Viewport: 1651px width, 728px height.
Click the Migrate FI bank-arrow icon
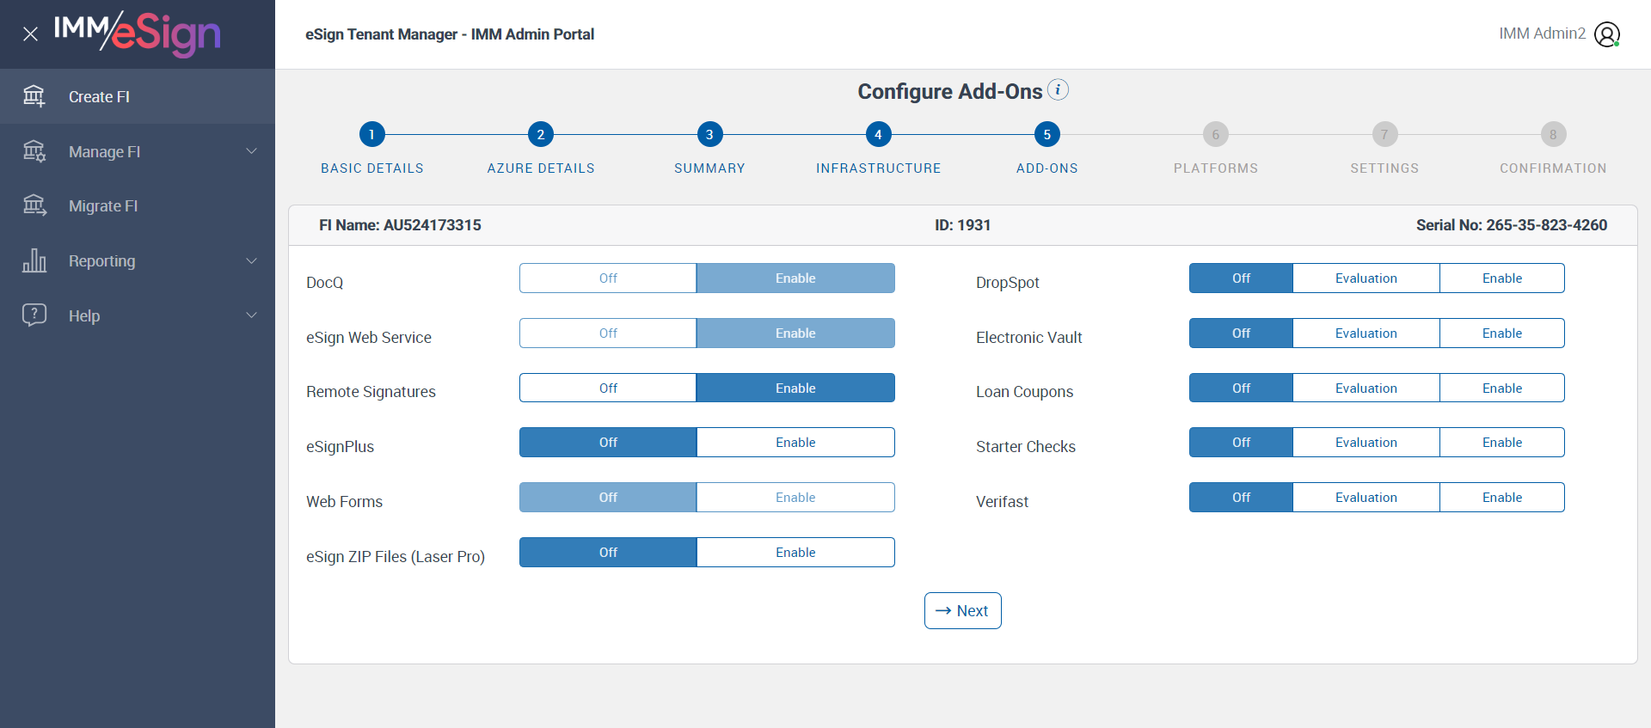34,205
